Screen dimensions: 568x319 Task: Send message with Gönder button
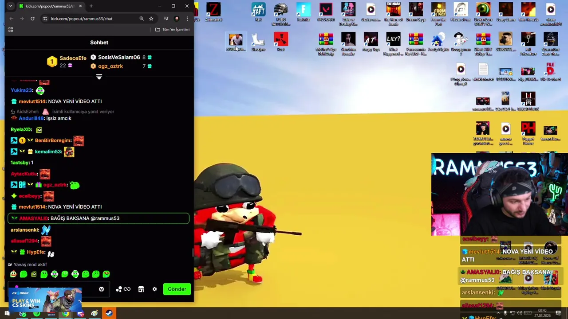(x=177, y=289)
